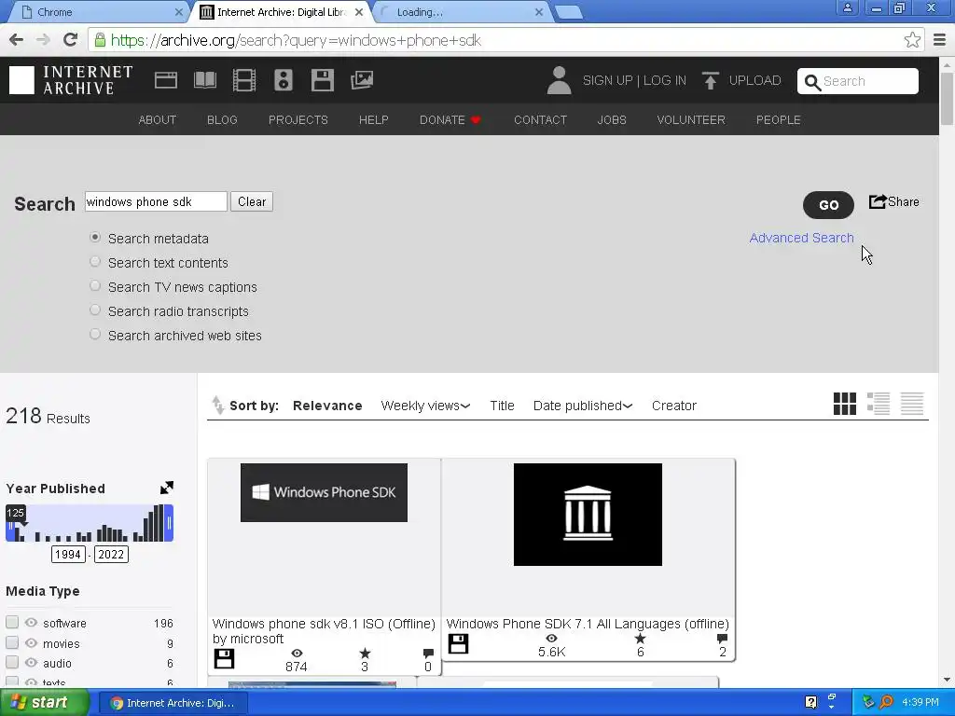
Task: Check the audio media type checkbox
Action: point(12,662)
